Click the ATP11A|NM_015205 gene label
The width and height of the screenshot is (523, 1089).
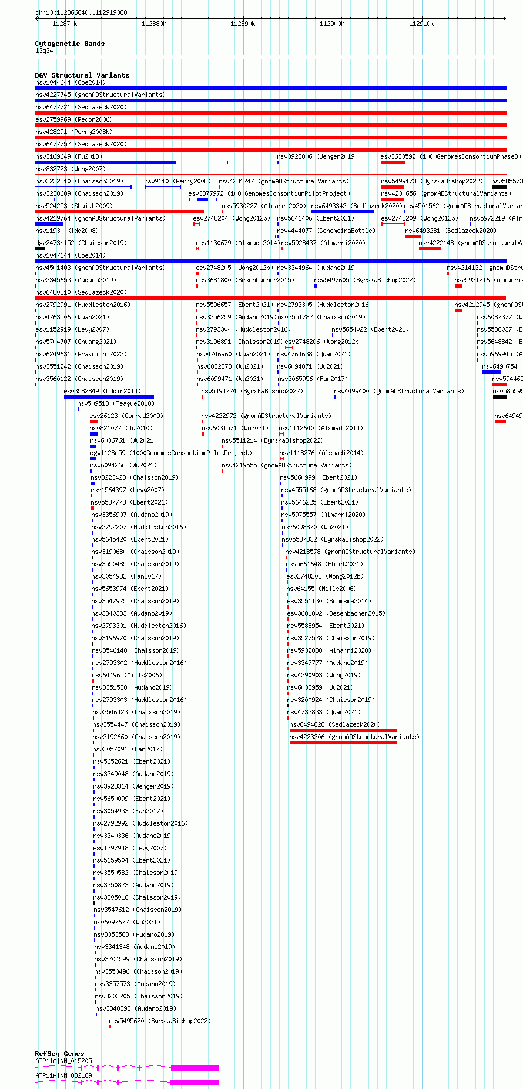63,1061
